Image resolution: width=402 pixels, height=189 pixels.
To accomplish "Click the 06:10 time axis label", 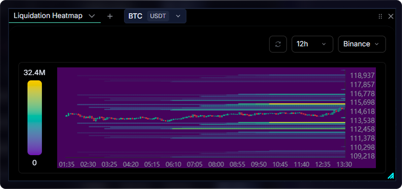I will pyautogui.click(x=173, y=164).
